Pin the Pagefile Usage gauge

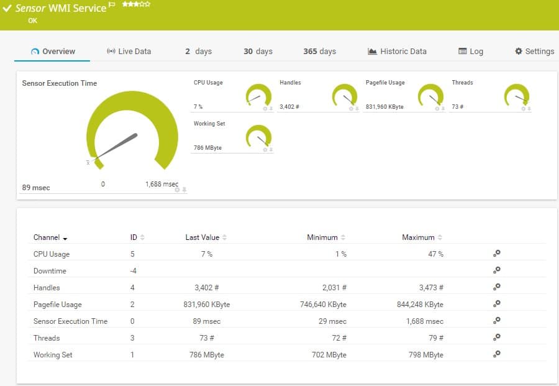(443, 108)
